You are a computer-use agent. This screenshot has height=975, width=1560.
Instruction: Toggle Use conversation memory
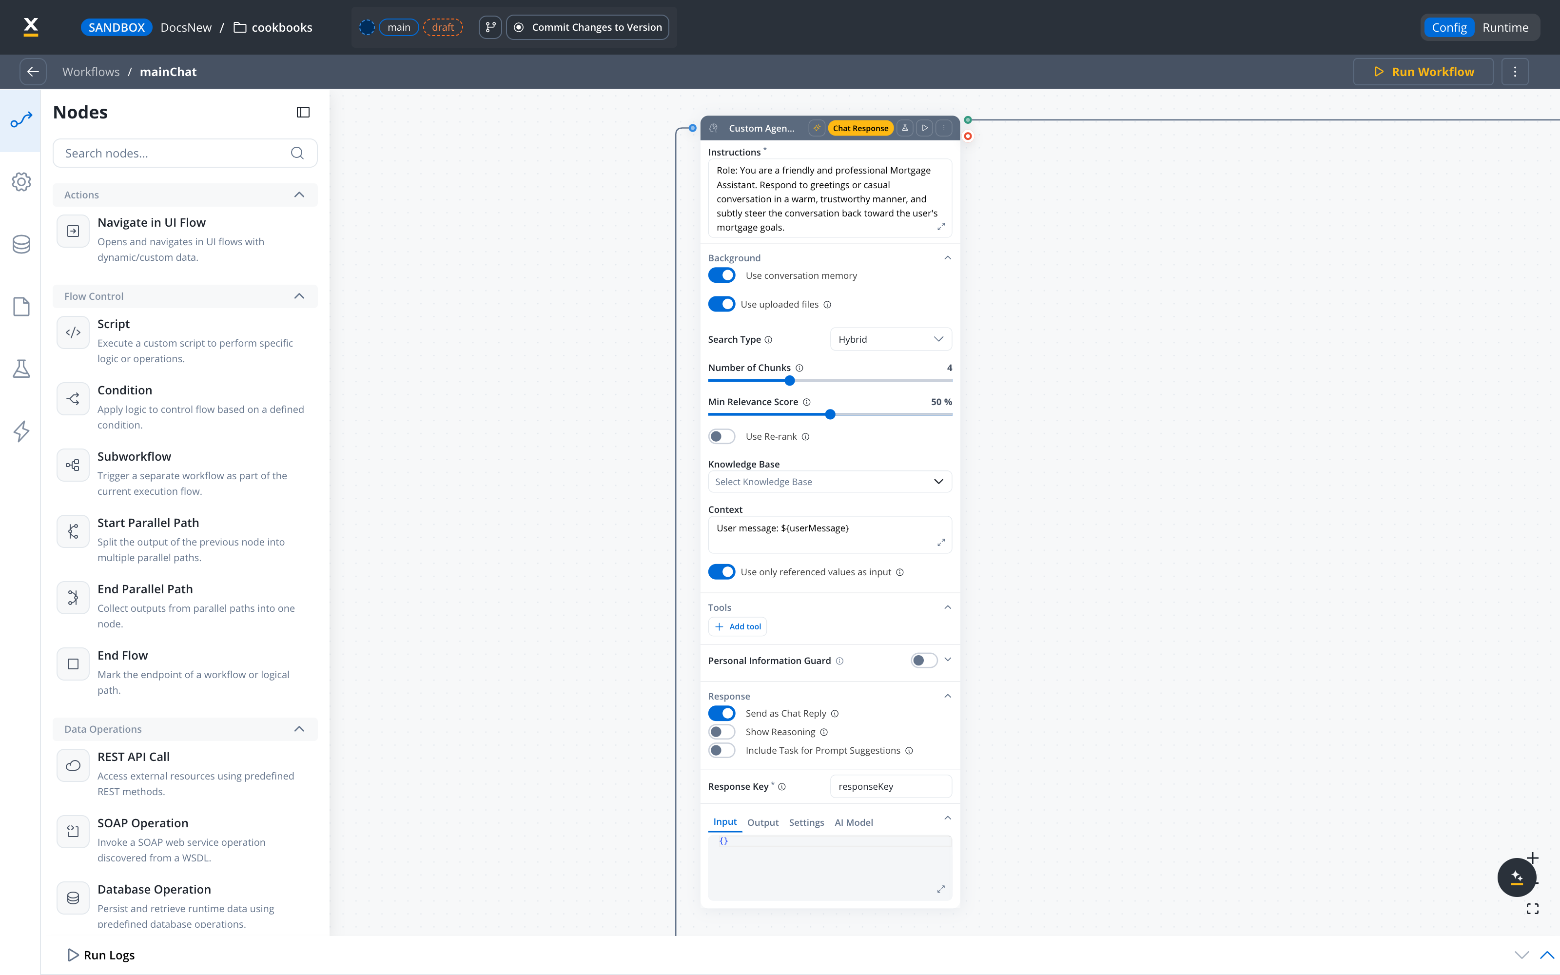(x=721, y=275)
